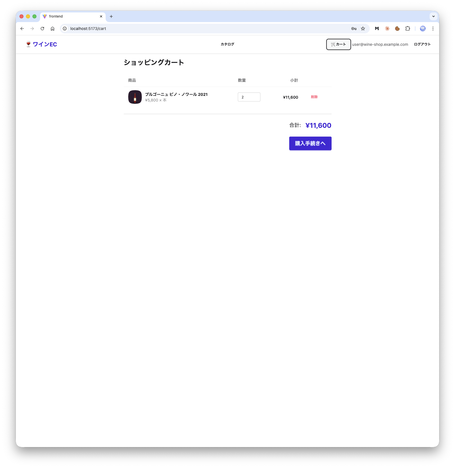The height and width of the screenshot is (468, 455).
Task: Open the カート button in header
Action: (338, 44)
